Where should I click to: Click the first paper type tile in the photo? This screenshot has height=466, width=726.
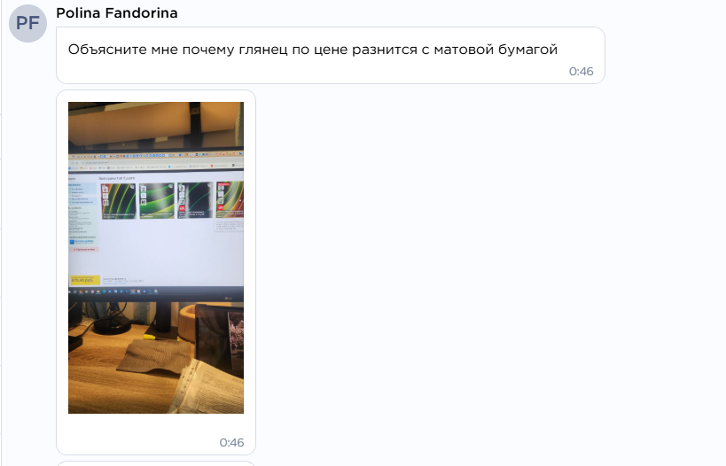coord(119,201)
